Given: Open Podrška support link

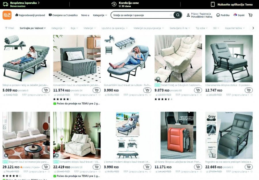Looking at the screenshot, I should (x=223, y=15).
